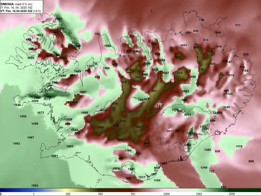Image resolution: width=261 pixels, height=196 pixels.
Task: Pick the map value '1367'
Action: [x=90, y=66]
